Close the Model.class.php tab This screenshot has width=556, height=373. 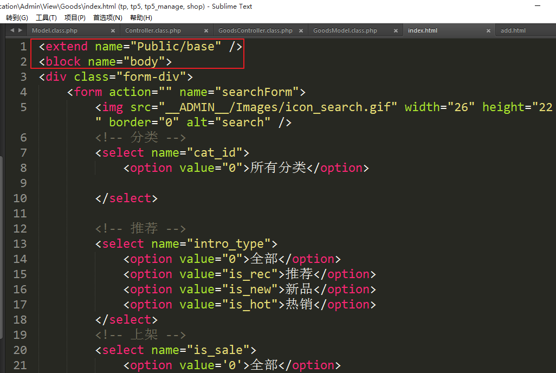(113, 31)
